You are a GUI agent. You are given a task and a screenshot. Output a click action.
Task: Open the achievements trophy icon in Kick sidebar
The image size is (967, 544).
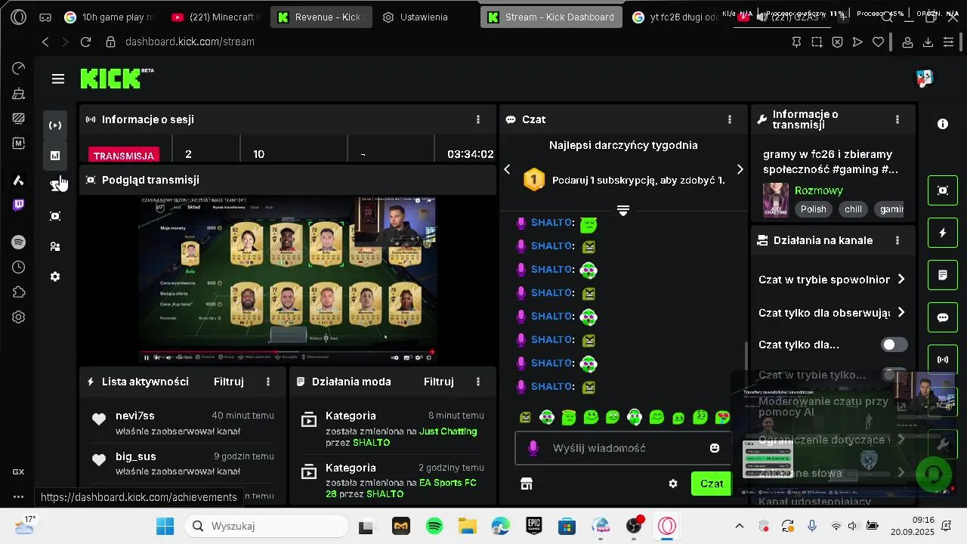(55, 186)
